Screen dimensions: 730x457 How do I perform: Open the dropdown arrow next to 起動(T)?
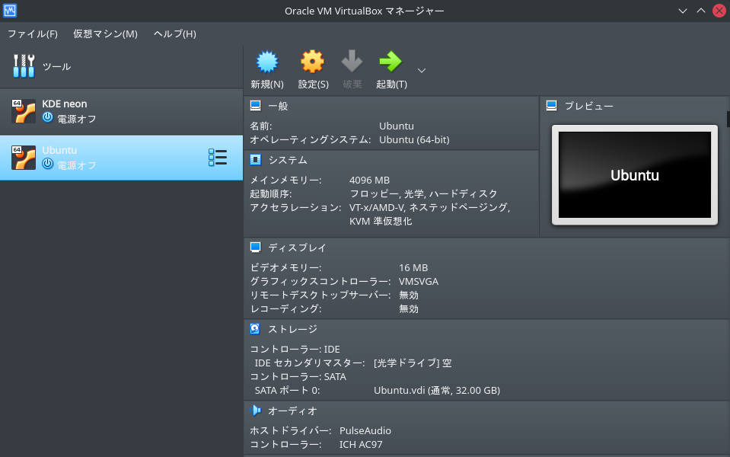[422, 71]
